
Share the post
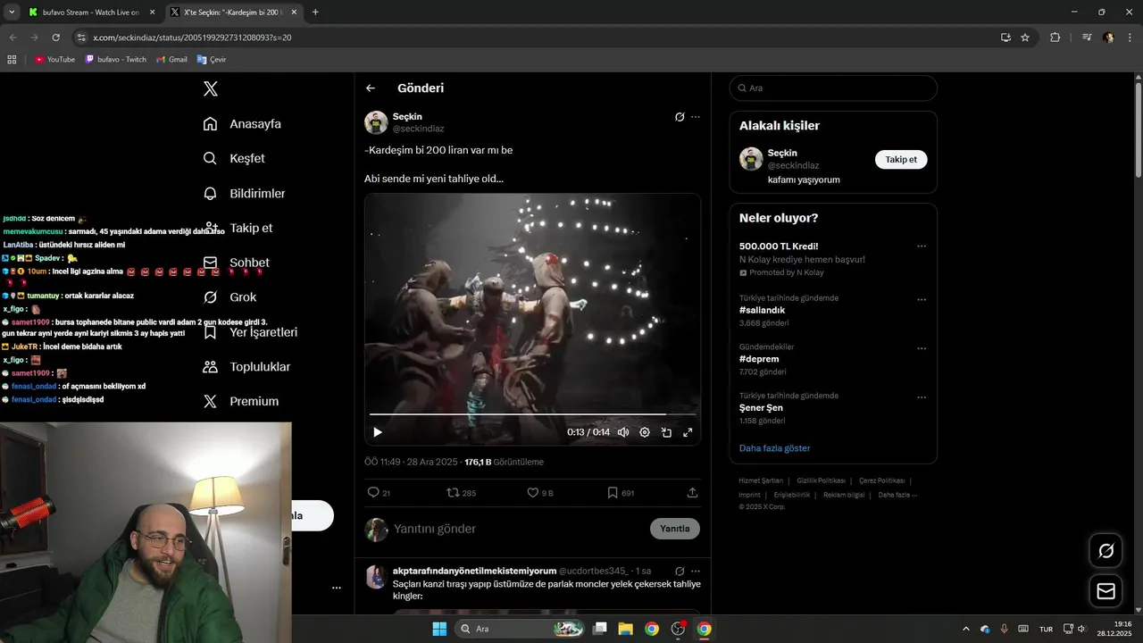pos(692,492)
